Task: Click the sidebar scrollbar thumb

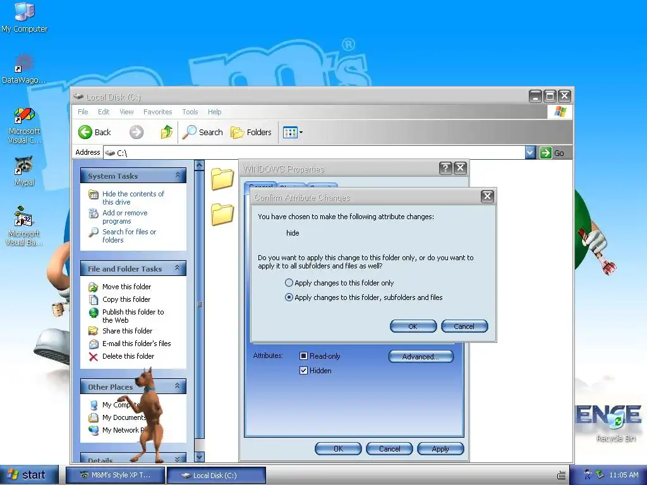Action: coord(199,305)
